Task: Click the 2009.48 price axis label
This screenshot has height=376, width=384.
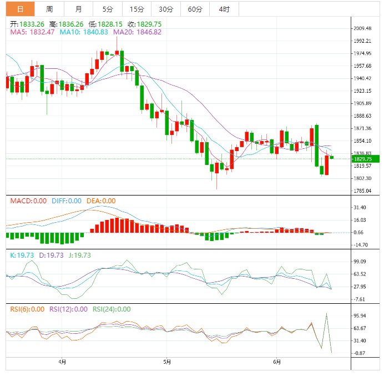Action: click(362, 28)
